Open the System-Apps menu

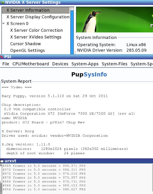coord(85,64)
